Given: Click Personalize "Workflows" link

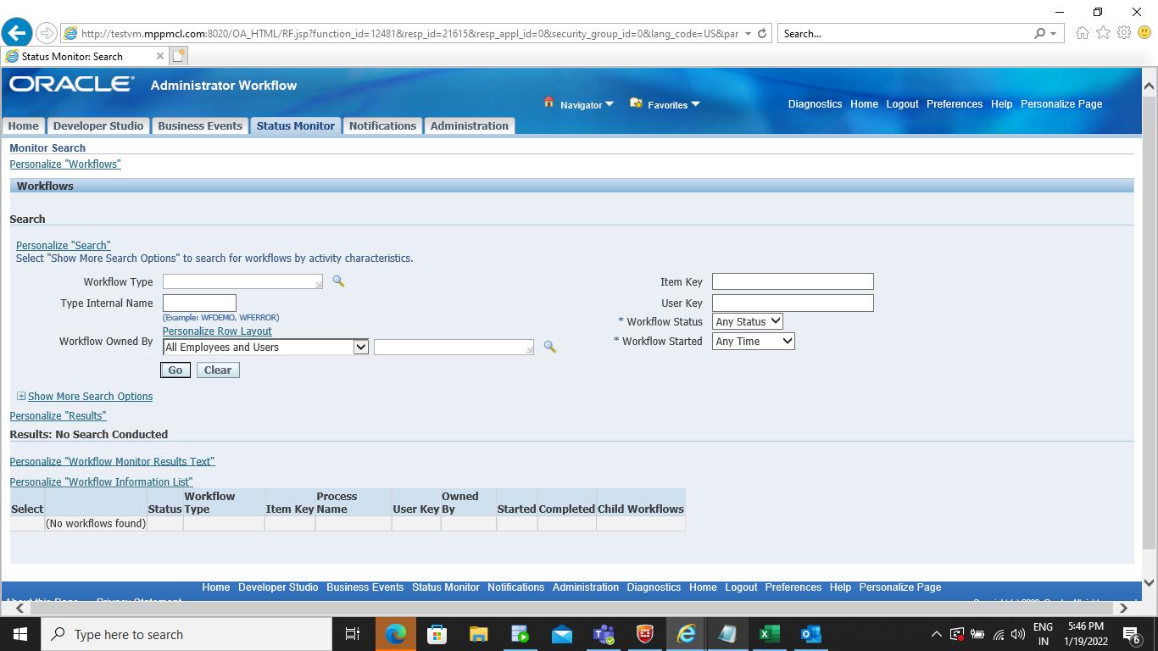Looking at the screenshot, I should pyautogui.click(x=65, y=164).
